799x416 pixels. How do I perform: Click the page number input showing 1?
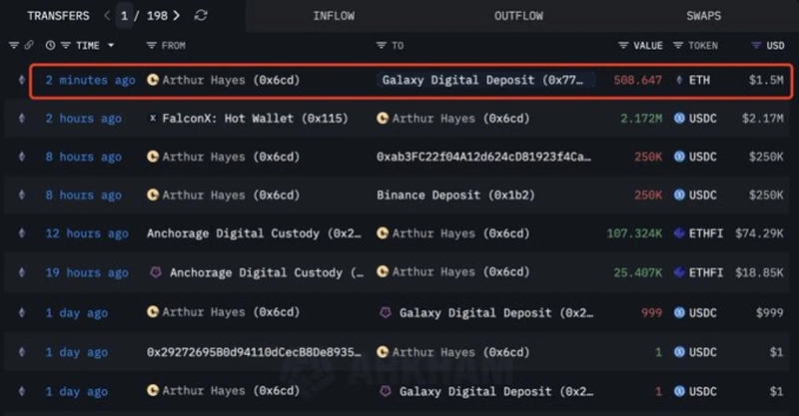(124, 16)
